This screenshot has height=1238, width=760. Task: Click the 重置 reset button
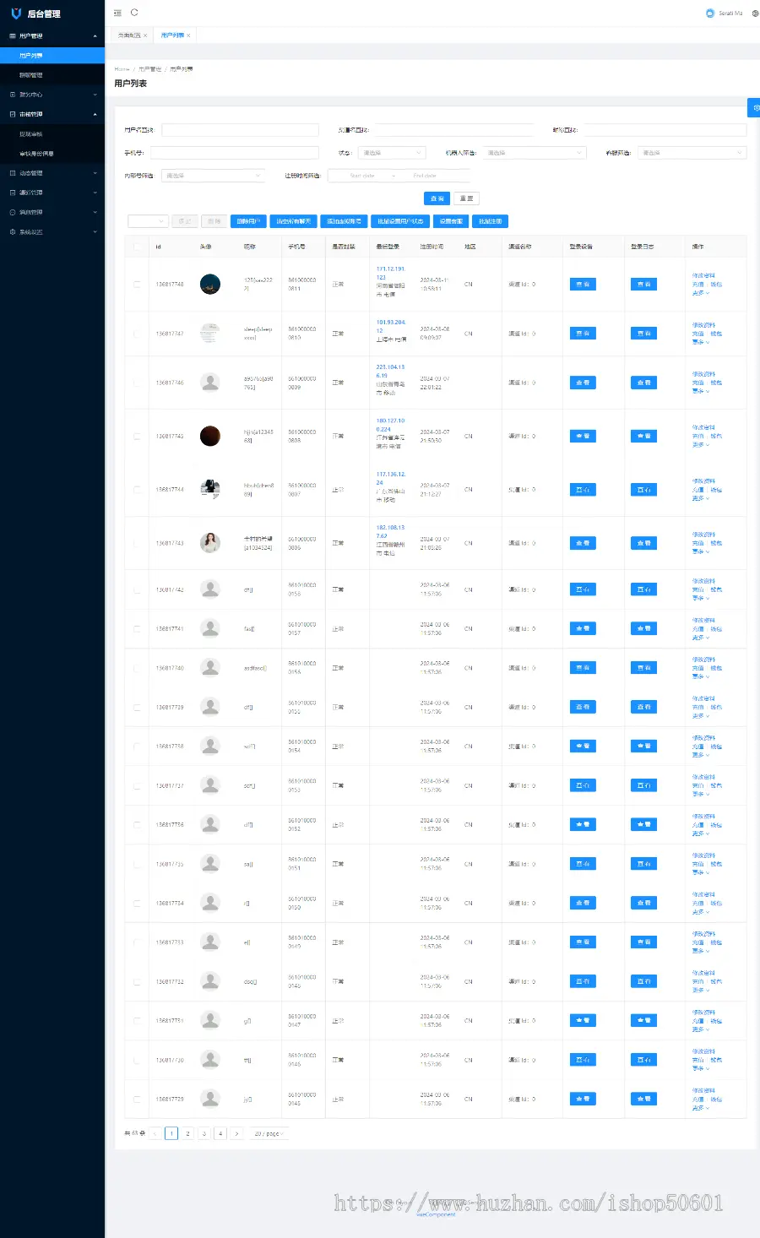point(466,198)
